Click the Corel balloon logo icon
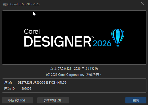The height and width of the screenshot is (105, 148). pyautogui.click(x=118, y=38)
